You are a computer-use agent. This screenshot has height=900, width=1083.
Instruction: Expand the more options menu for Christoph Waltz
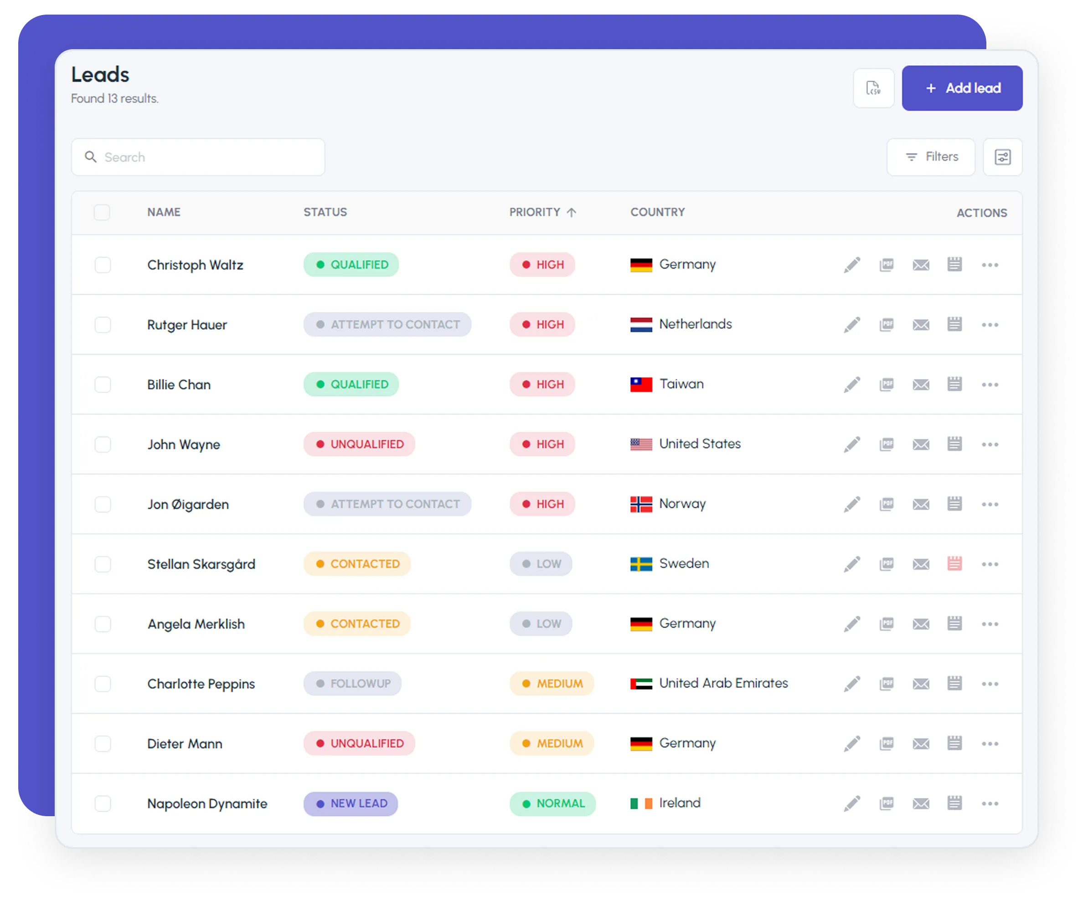990,265
